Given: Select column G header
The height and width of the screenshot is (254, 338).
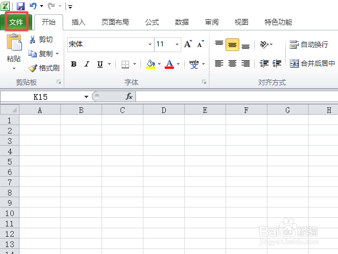Looking at the screenshot, I should pos(288,110).
